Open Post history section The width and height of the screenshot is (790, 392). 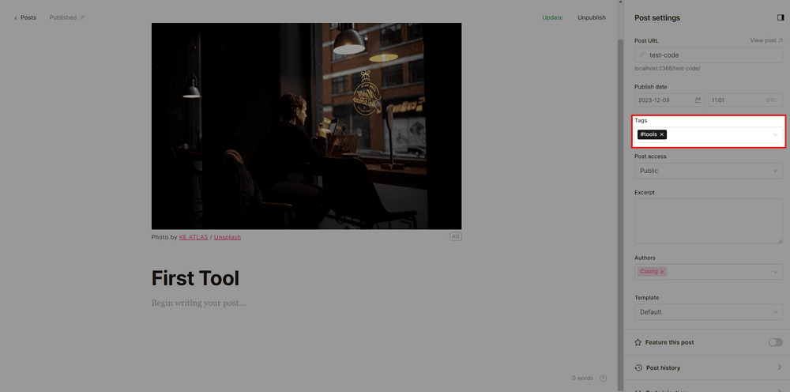click(x=709, y=367)
